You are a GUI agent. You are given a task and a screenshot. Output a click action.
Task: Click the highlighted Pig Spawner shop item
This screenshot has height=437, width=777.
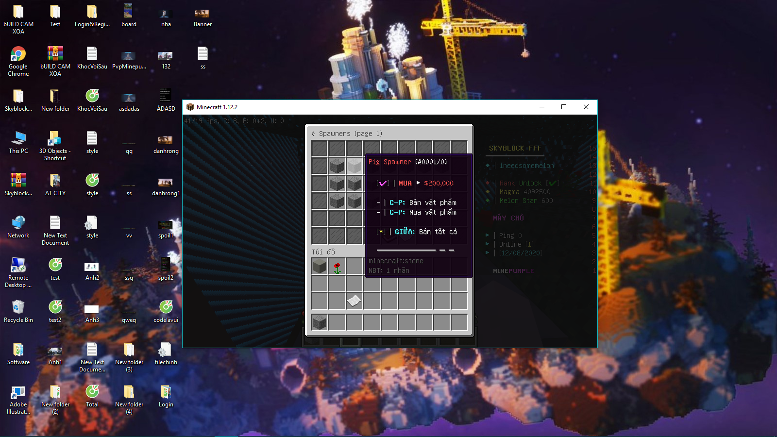(x=354, y=166)
